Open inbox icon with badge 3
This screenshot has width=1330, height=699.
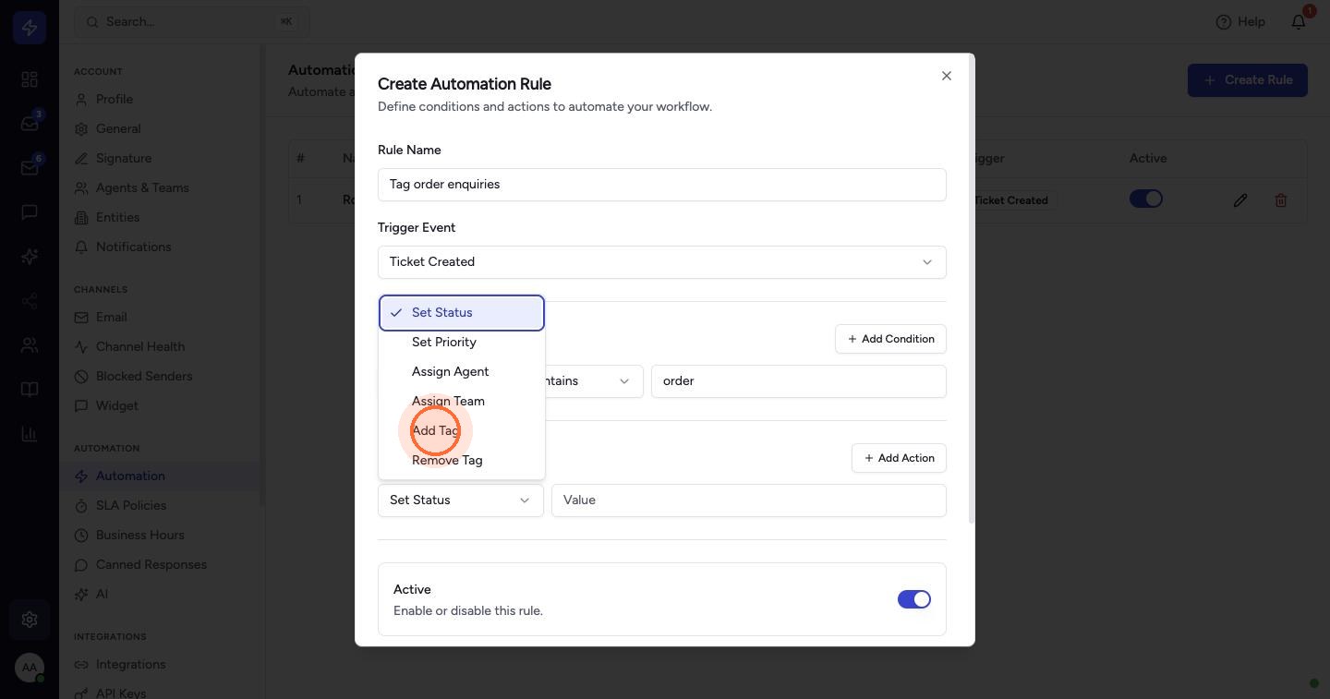(x=30, y=124)
